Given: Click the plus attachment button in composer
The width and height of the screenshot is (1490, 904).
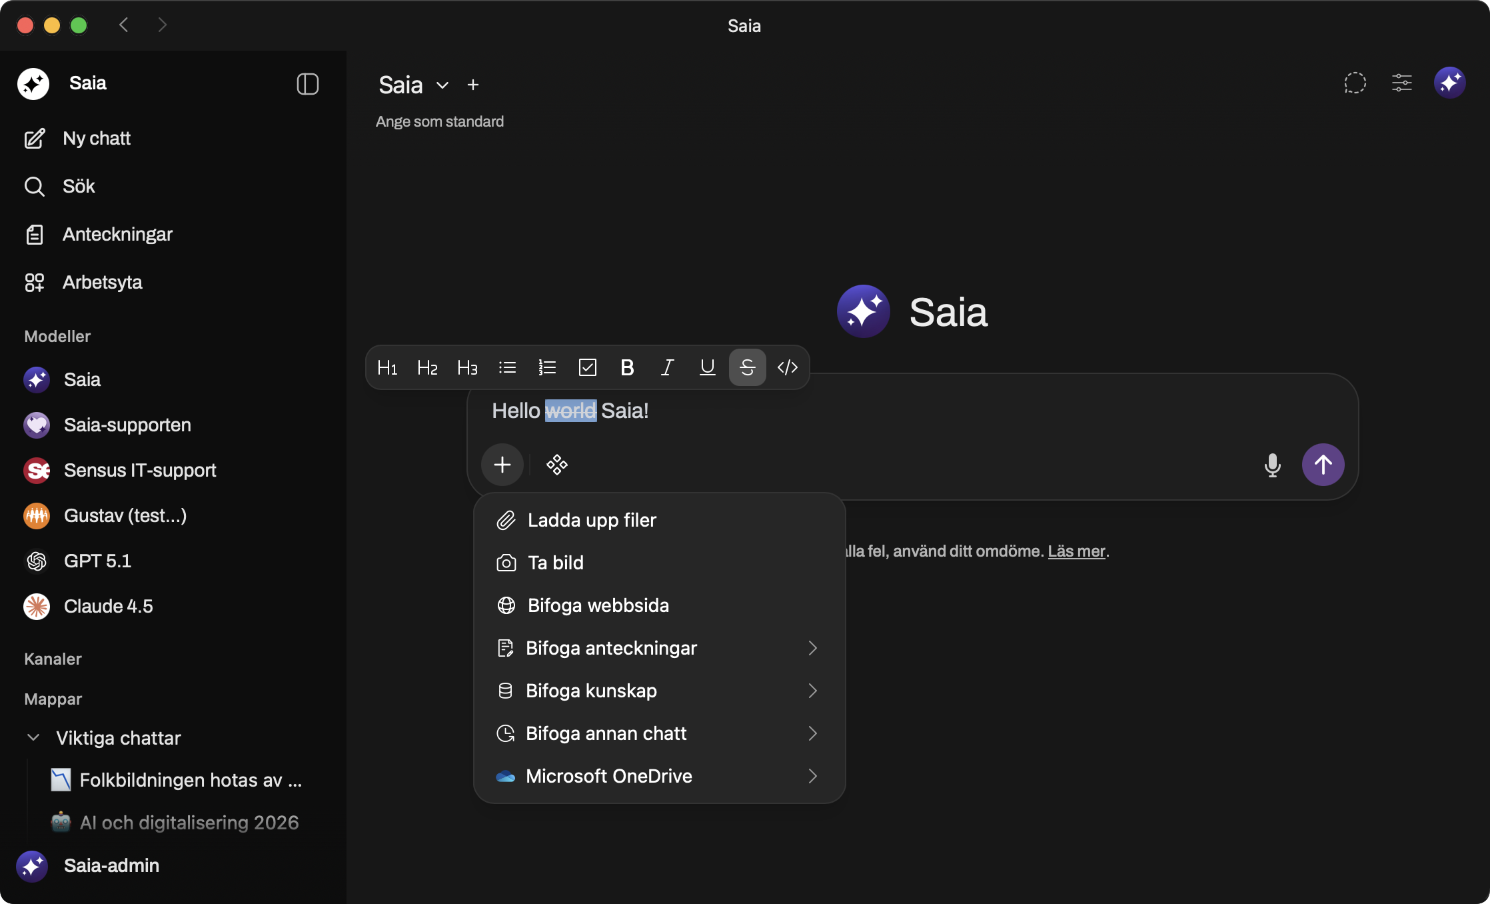Looking at the screenshot, I should pos(502,465).
